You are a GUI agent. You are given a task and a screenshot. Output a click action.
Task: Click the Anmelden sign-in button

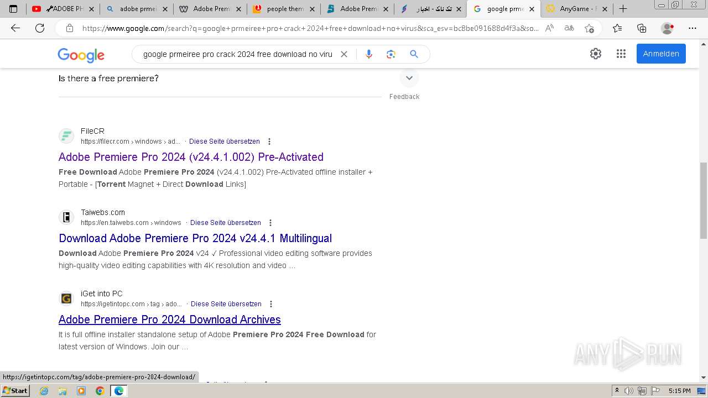661,54
